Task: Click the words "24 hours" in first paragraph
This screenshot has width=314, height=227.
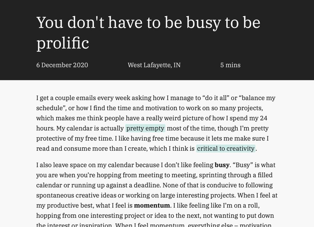Action: 264,118
